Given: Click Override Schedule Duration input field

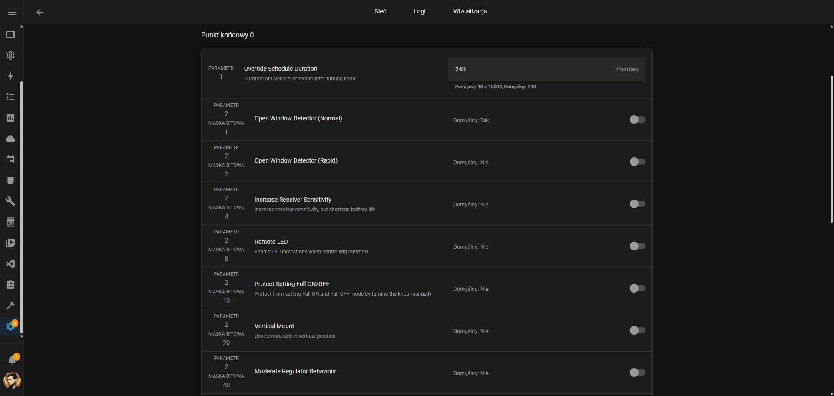Looking at the screenshot, I should tap(534, 69).
